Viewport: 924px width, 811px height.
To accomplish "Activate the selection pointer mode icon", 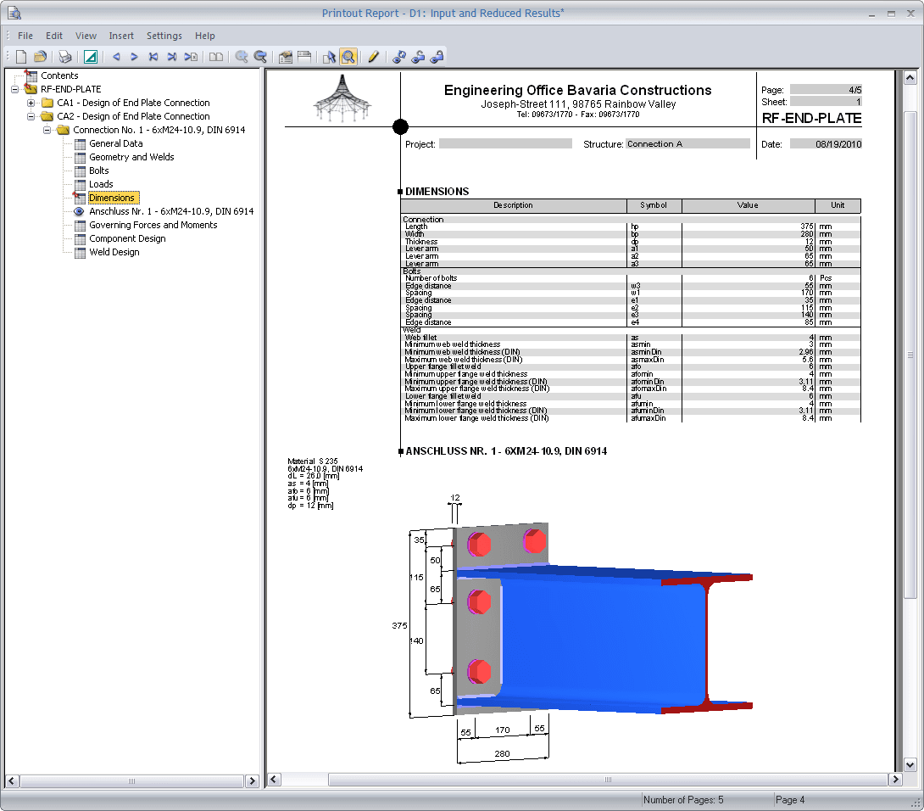I will click(x=330, y=57).
